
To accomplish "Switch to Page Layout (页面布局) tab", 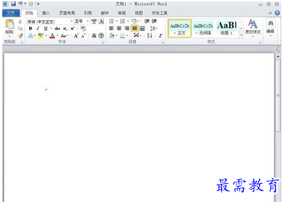I will (x=67, y=13).
